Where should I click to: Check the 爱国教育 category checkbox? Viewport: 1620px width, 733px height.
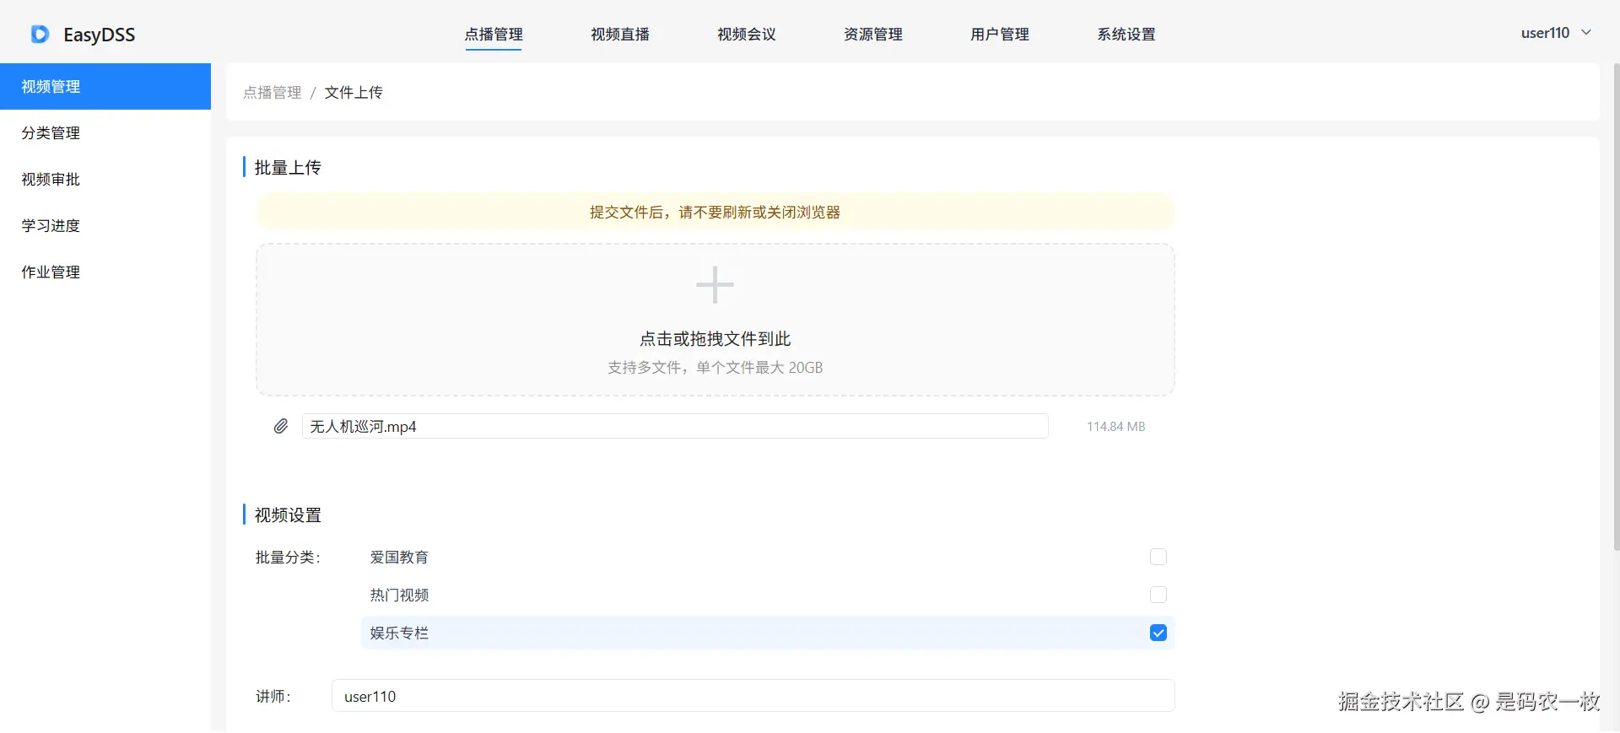pyautogui.click(x=1158, y=557)
